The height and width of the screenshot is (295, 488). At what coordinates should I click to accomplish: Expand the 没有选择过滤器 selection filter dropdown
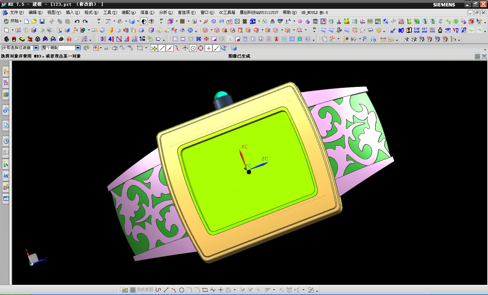tap(36, 48)
